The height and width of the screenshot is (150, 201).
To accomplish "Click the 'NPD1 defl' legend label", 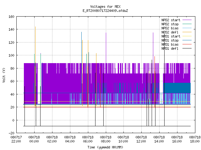I will pyautogui.click(x=170, y=48).
